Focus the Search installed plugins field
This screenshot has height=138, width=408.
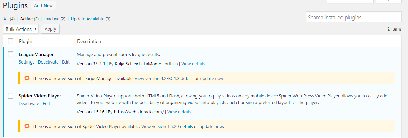[353, 17]
